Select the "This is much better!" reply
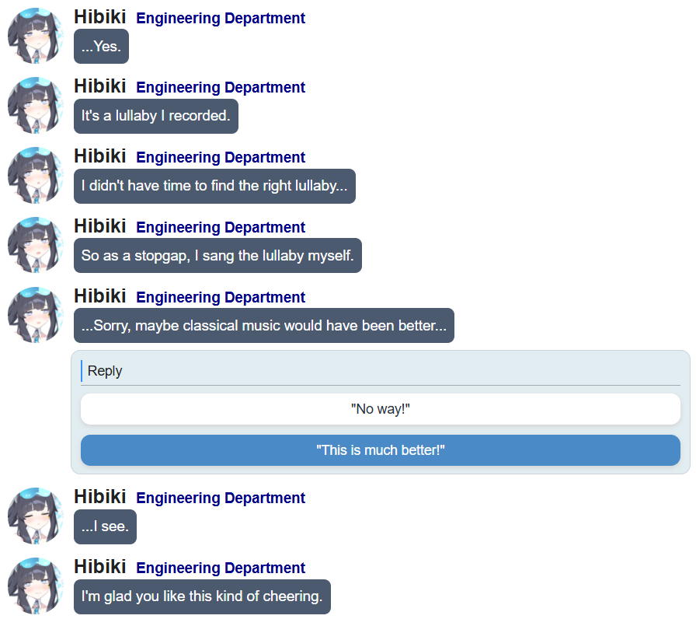 (381, 450)
